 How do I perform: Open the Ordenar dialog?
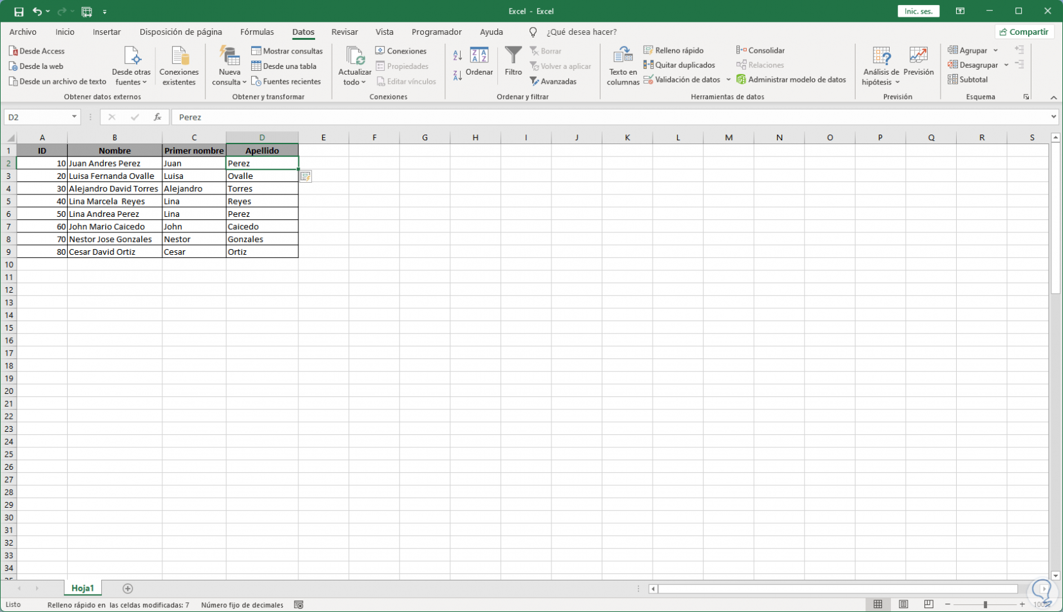pyautogui.click(x=479, y=62)
